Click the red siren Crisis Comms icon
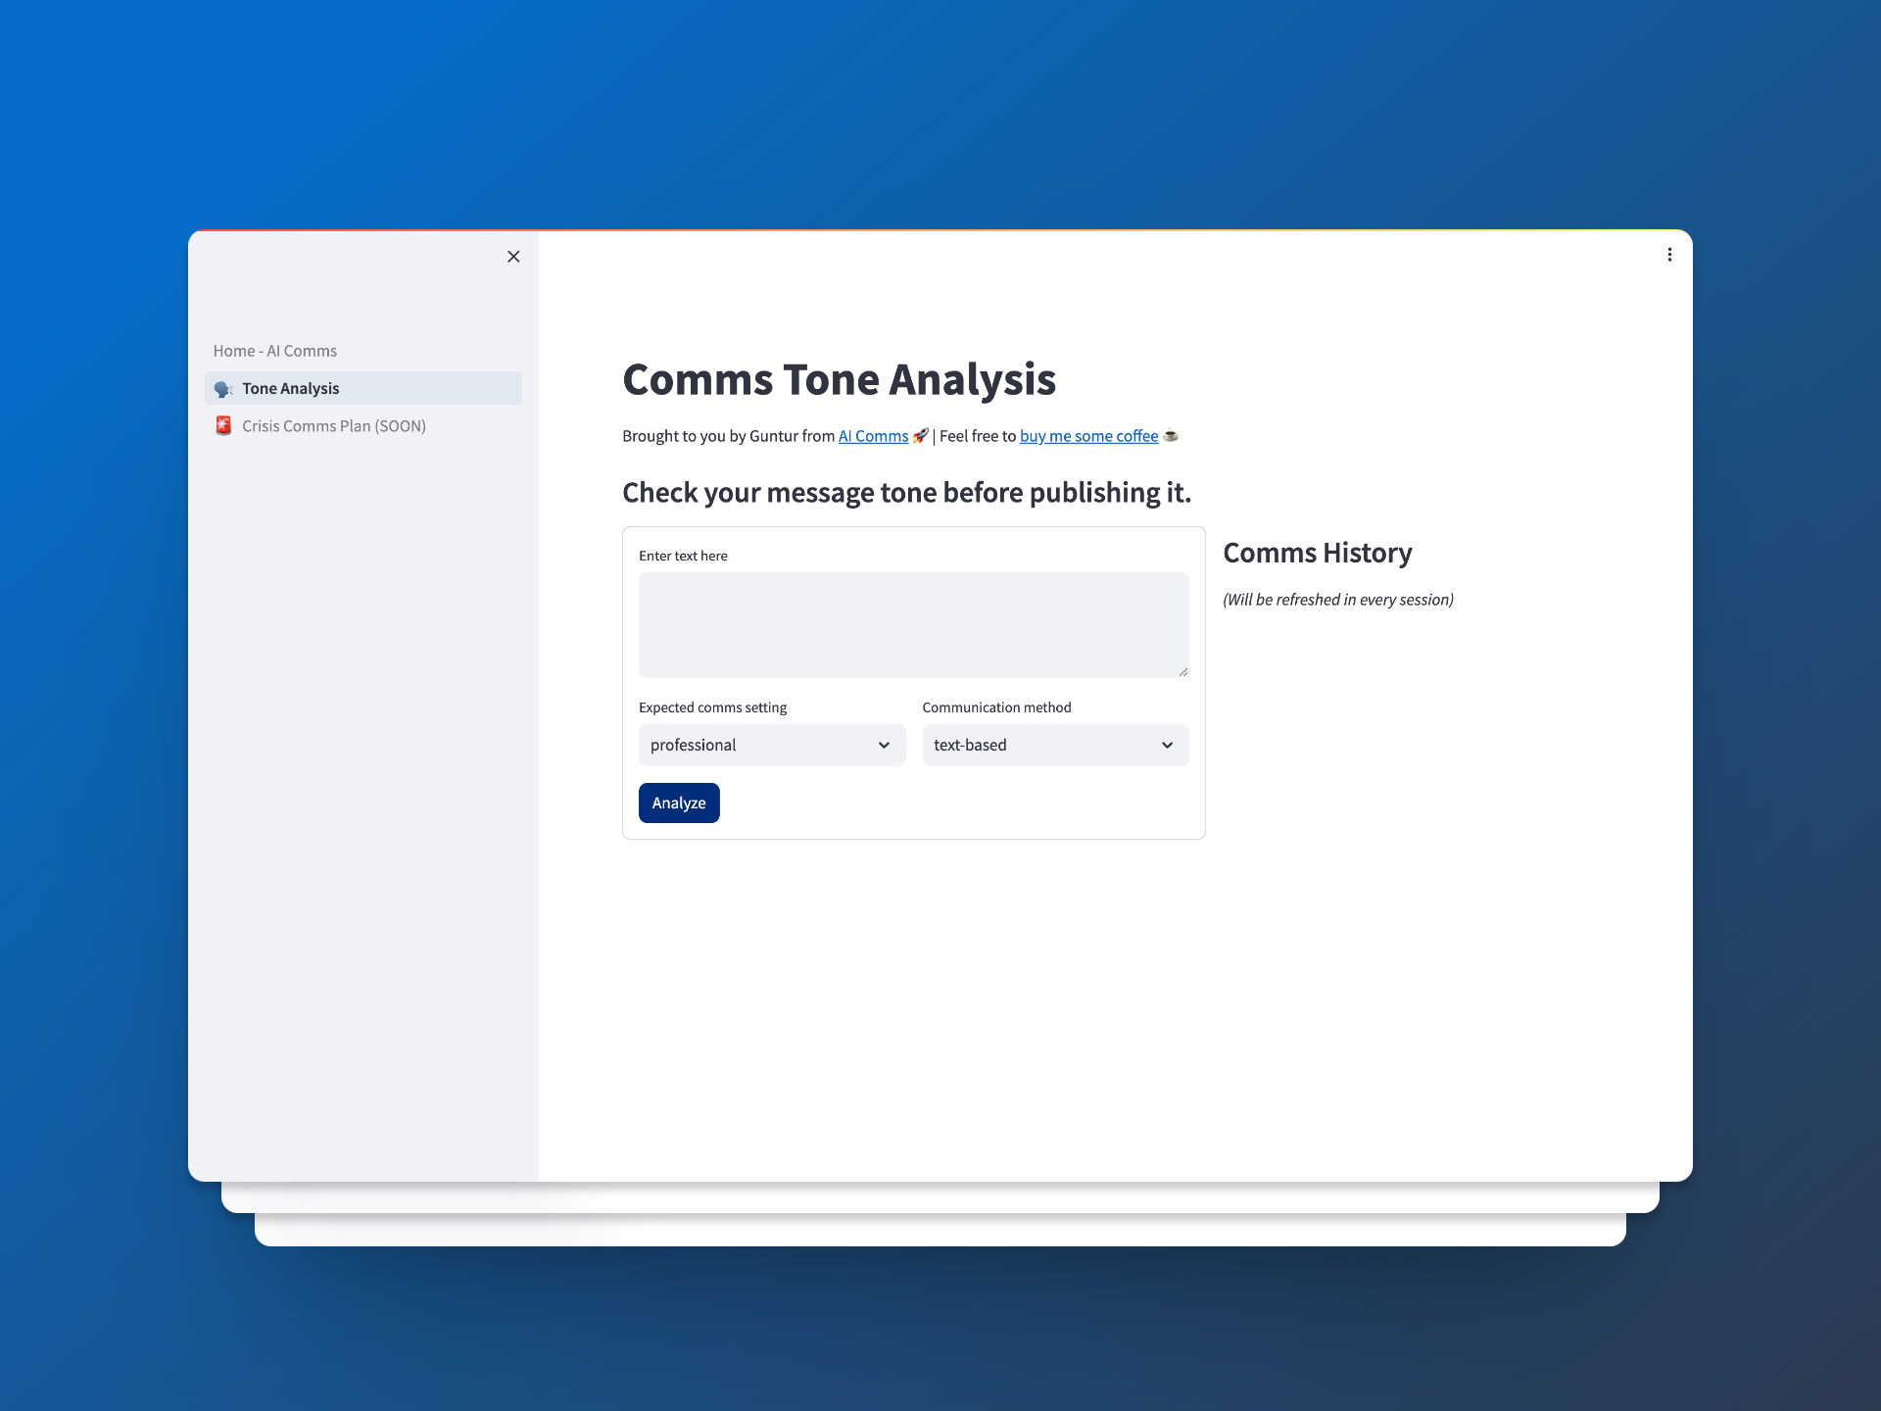The width and height of the screenshot is (1881, 1411). (223, 426)
